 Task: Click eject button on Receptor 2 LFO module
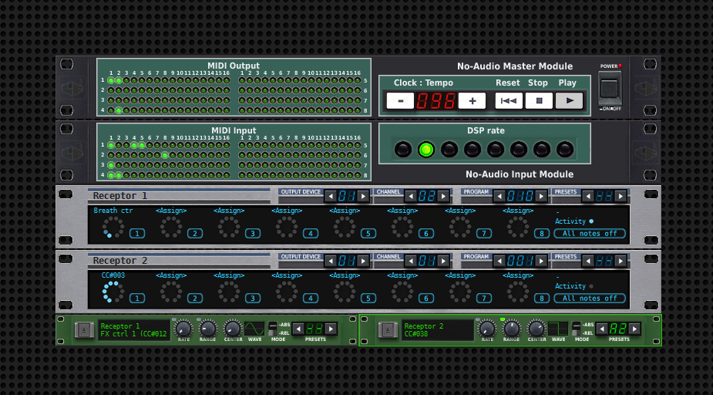pyautogui.click(x=388, y=329)
